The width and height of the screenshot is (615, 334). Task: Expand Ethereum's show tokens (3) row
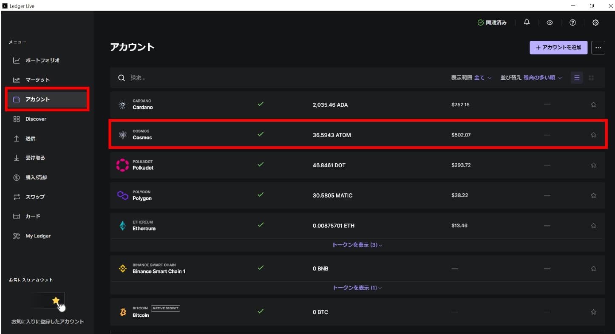pos(357,245)
